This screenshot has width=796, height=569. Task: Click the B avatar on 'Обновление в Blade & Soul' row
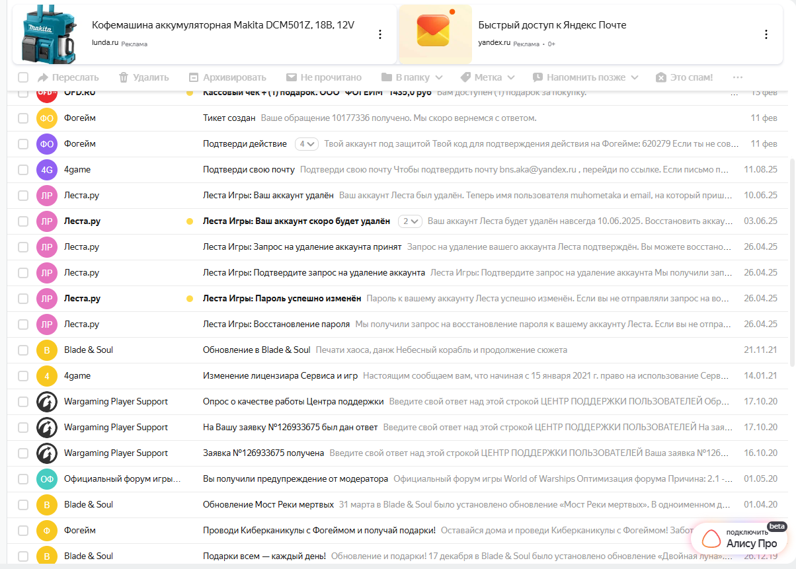coord(47,350)
